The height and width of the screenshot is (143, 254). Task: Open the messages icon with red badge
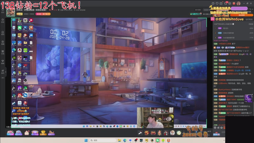[x=226, y=3]
